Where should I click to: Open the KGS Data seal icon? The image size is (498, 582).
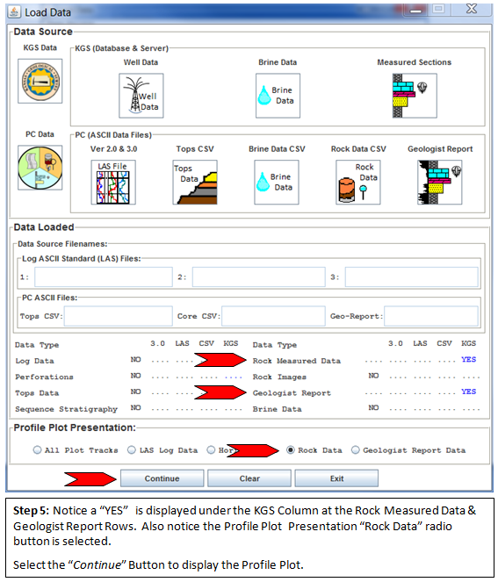pyautogui.click(x=40, y=81)
